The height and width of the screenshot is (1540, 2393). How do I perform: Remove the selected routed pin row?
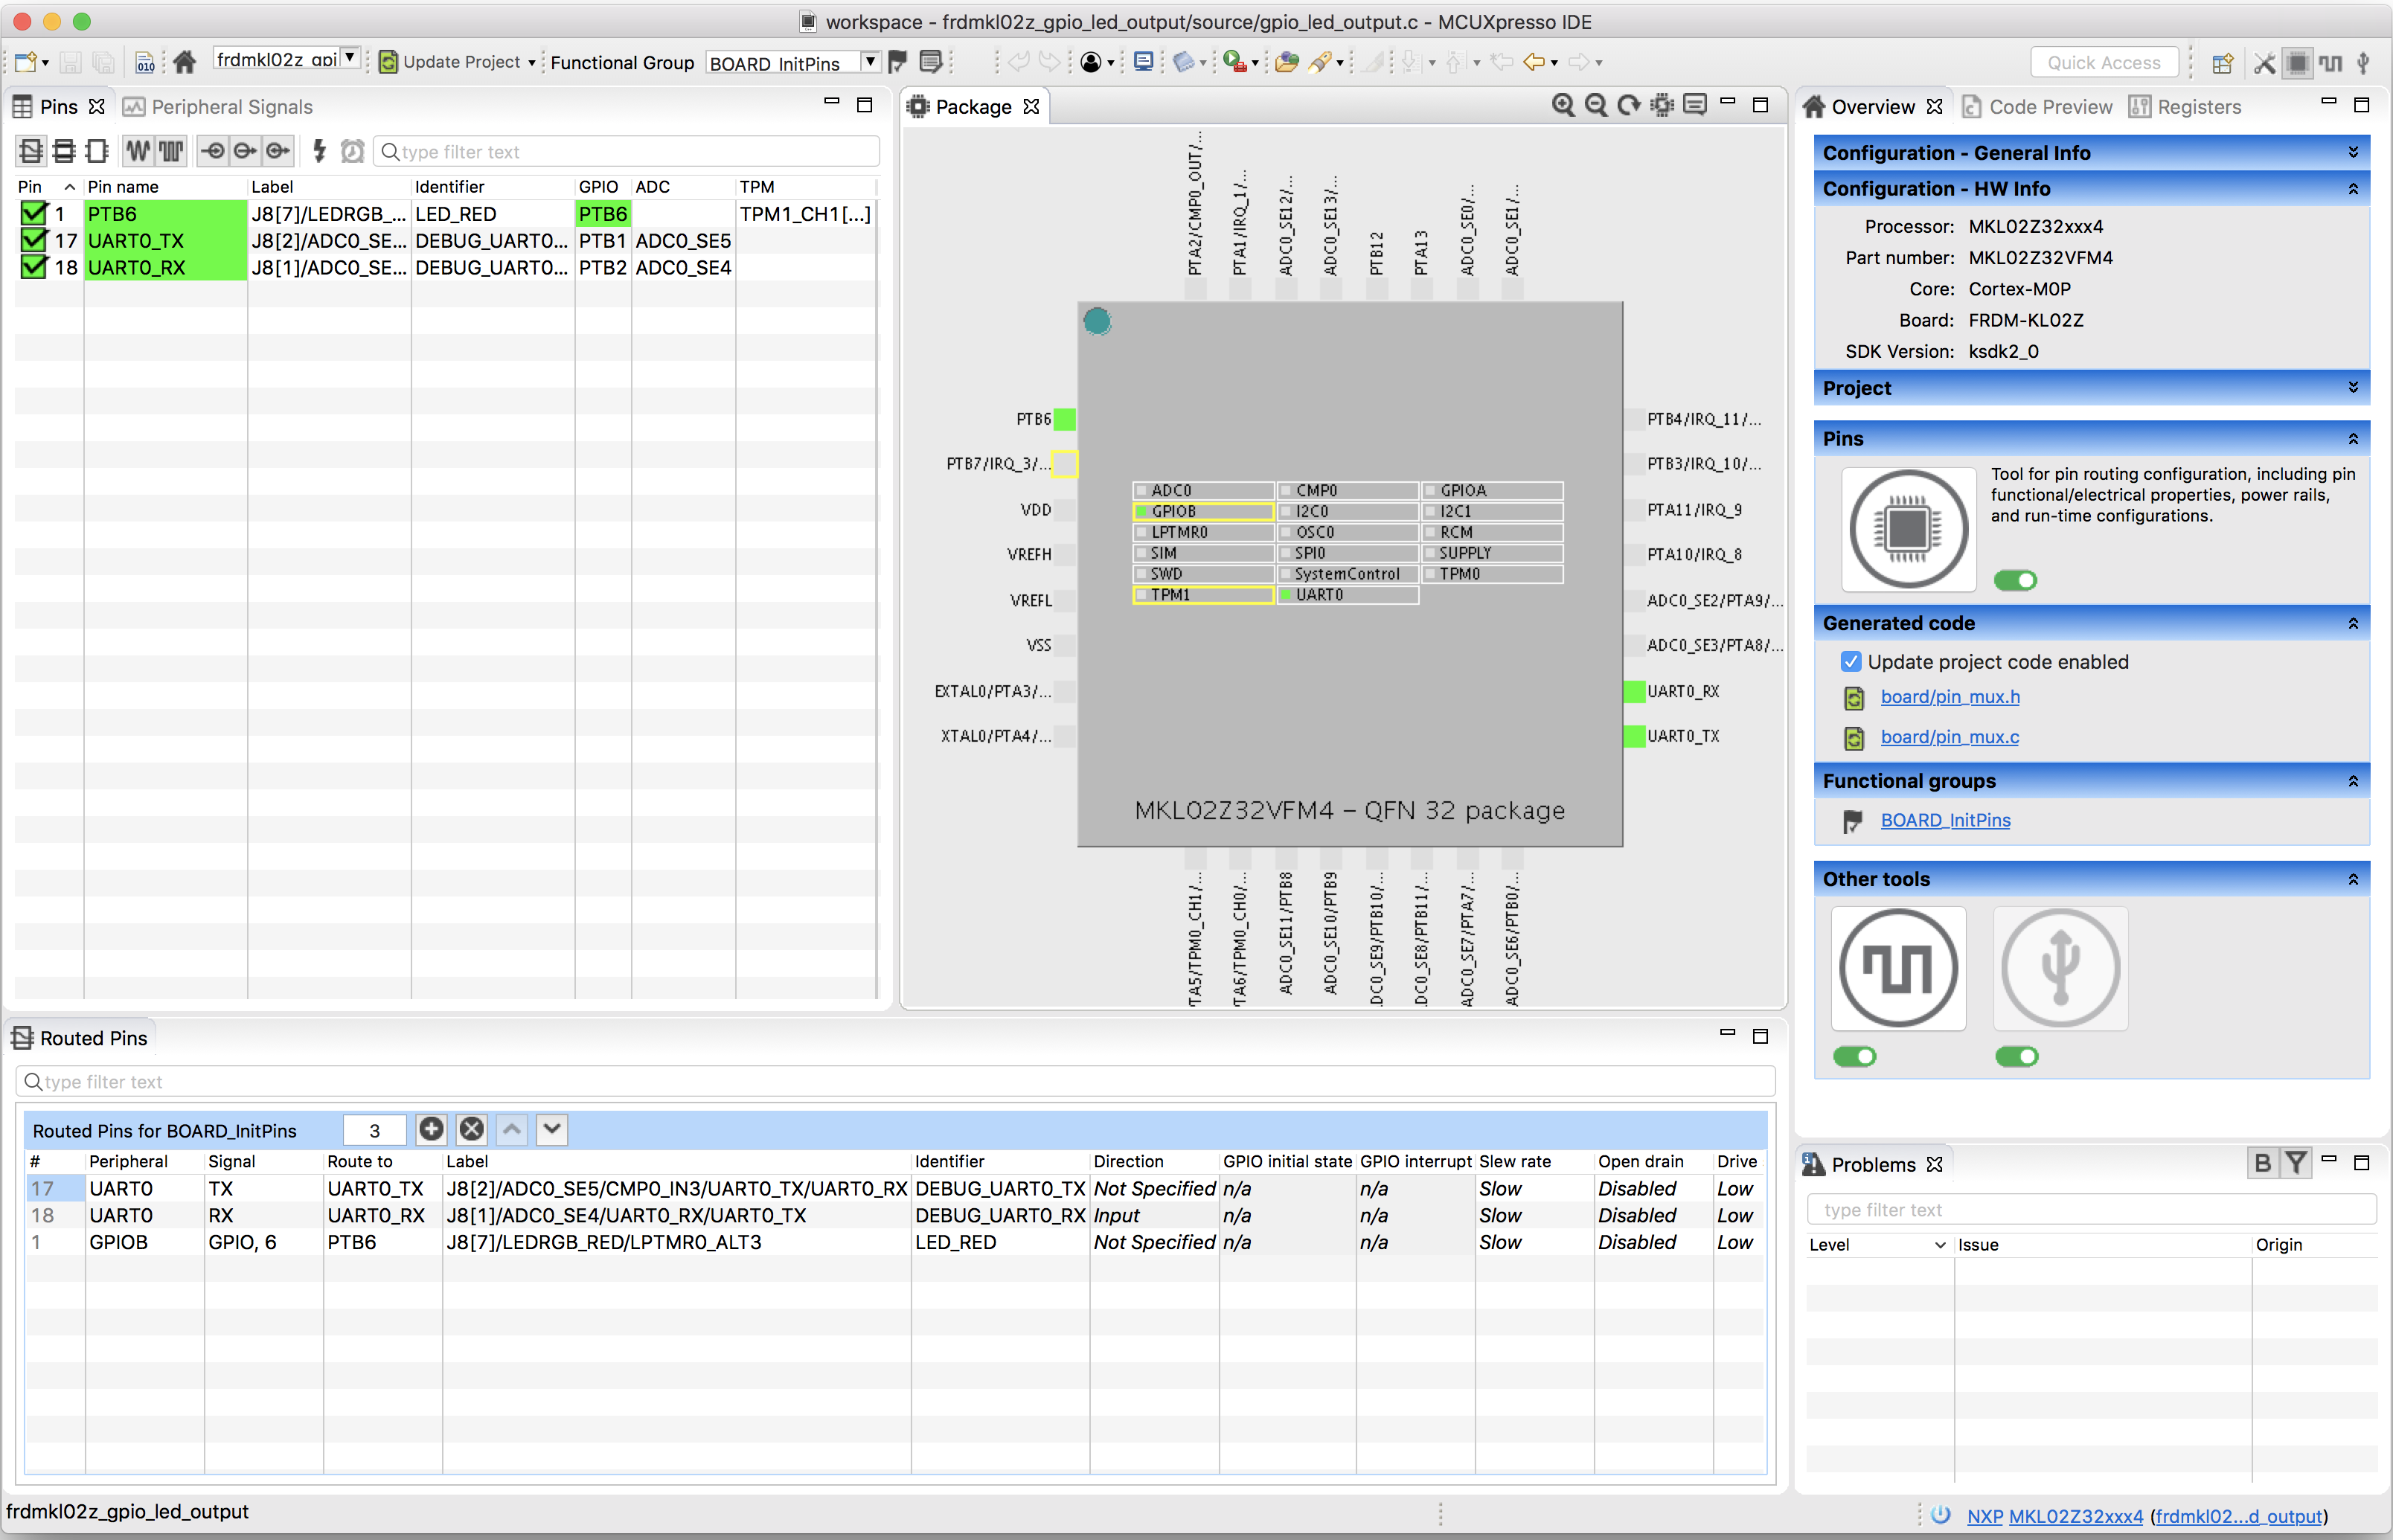click(x=471, y=1129)
